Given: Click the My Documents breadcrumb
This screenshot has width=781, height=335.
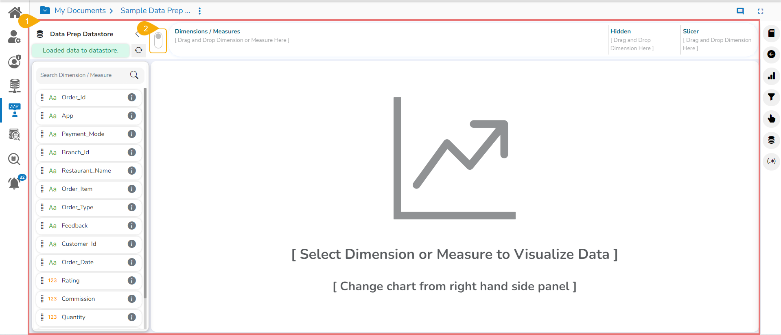Looking at the screenshot, I should point(80,11).
